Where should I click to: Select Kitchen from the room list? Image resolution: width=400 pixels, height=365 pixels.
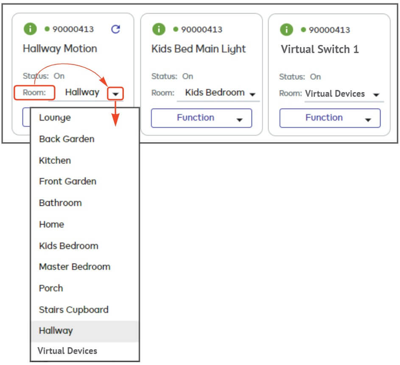click(x=55, y=160)
